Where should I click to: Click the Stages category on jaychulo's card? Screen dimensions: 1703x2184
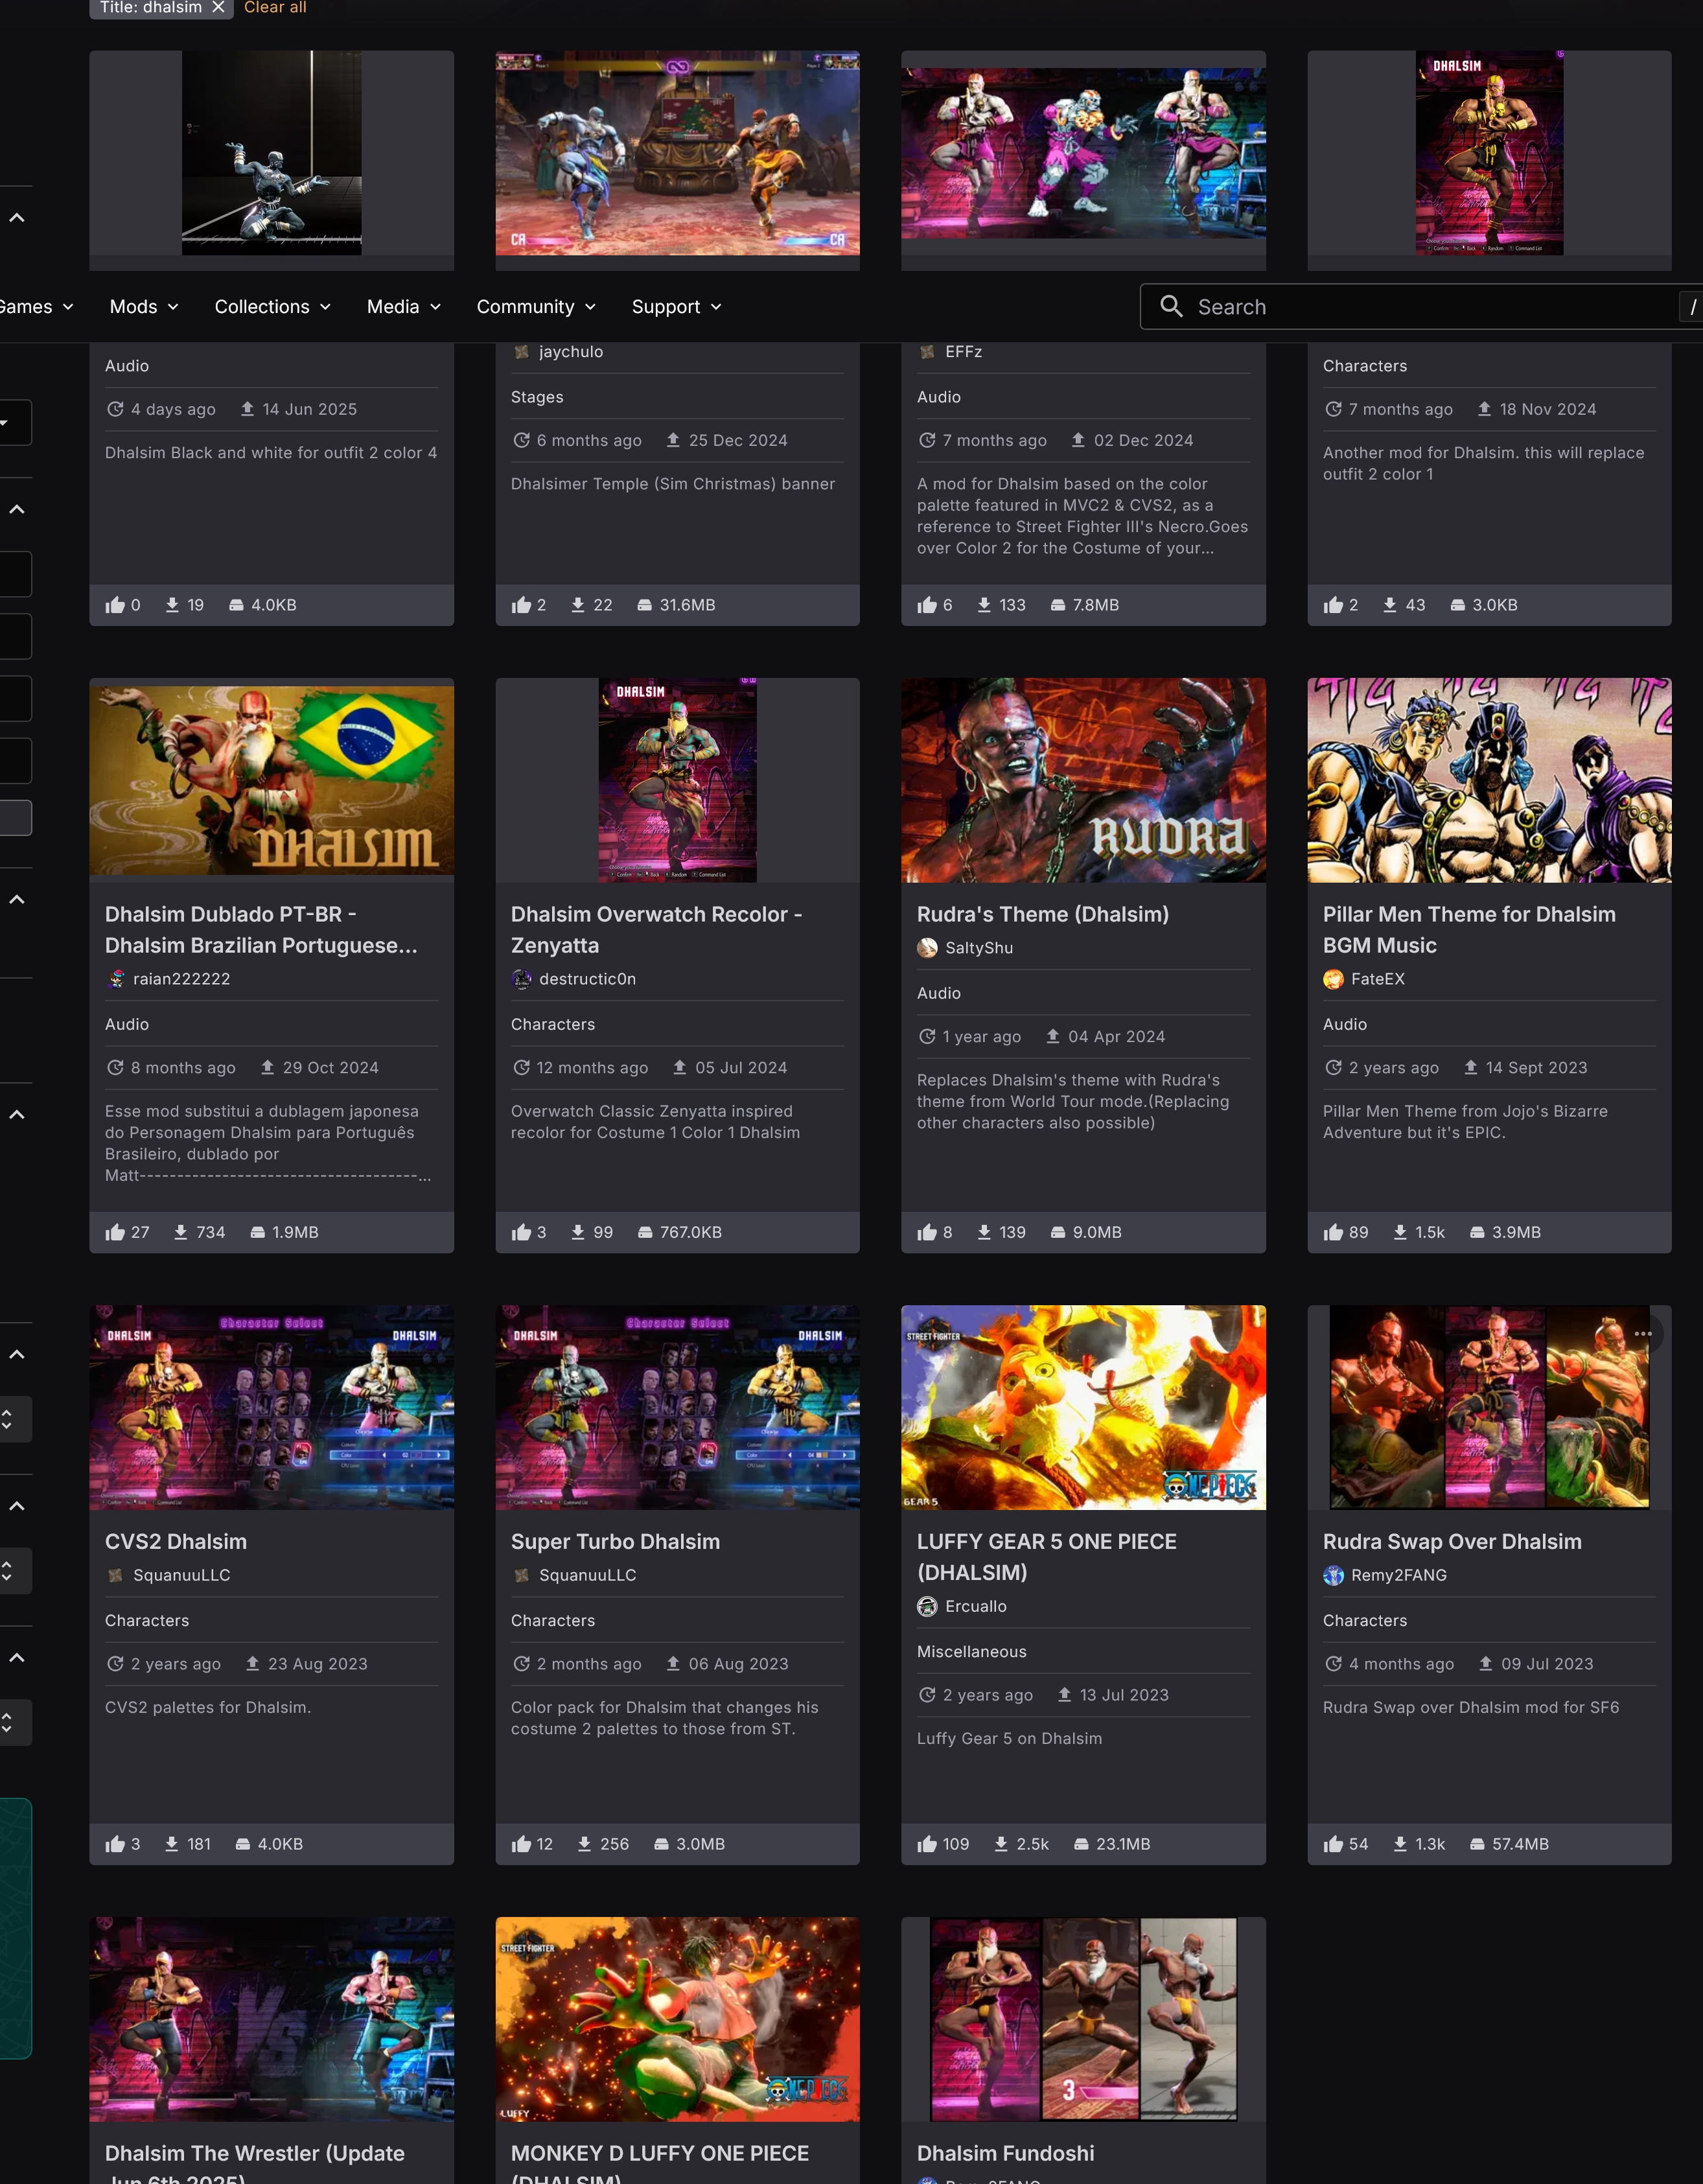537,397
